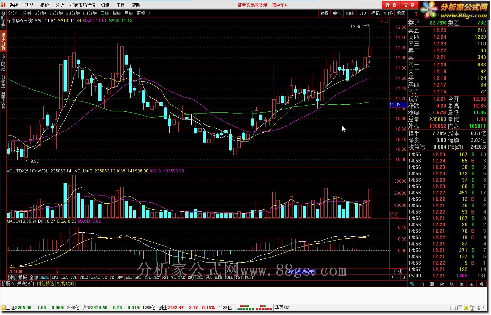Click the X10 volume scale marker
The image size is (491, 315).
coord(394,215)
